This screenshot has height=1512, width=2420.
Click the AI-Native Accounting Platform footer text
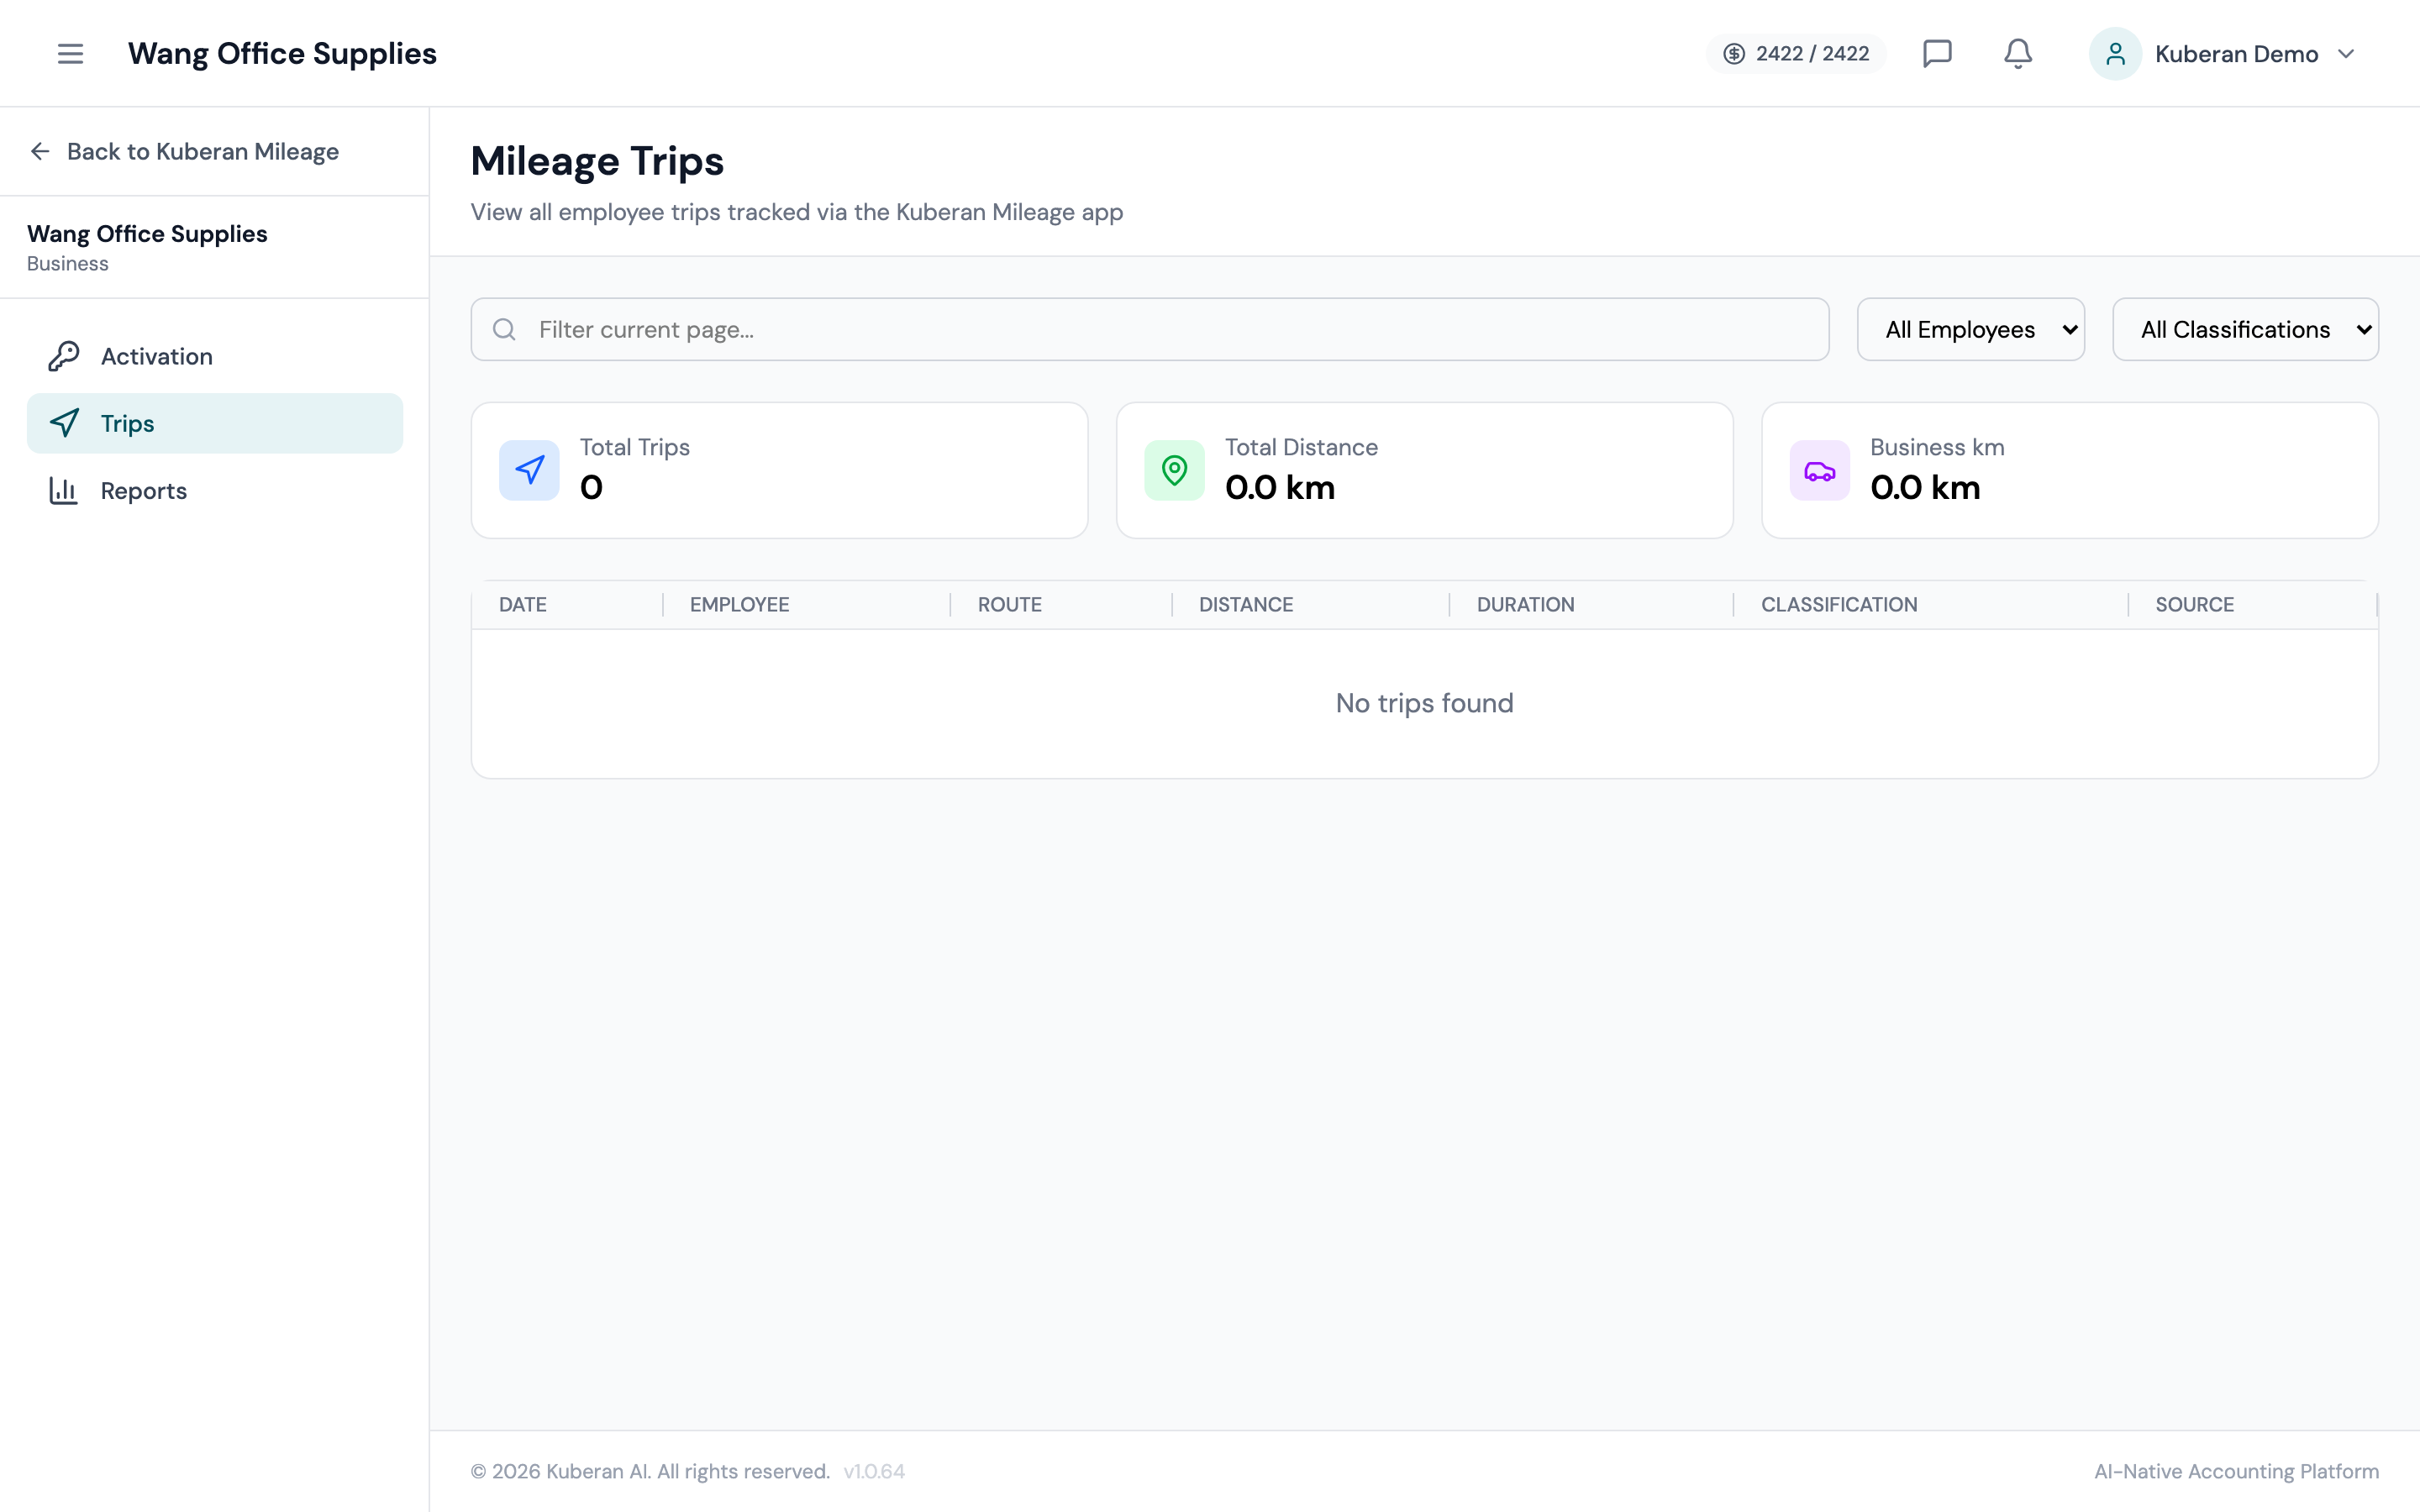(x=2236, y=1471)
